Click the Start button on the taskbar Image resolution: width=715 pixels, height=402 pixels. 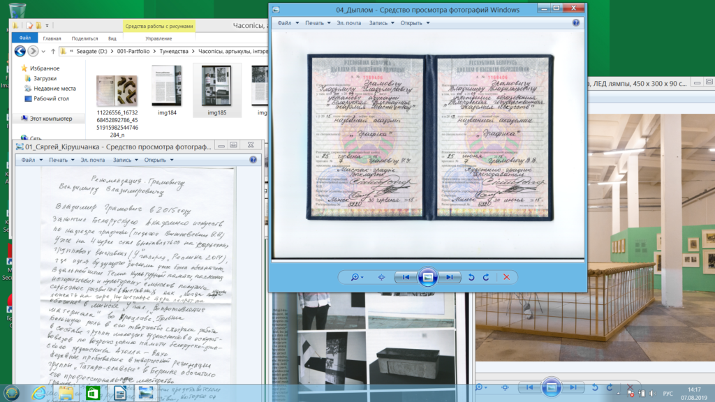[11, 392]
